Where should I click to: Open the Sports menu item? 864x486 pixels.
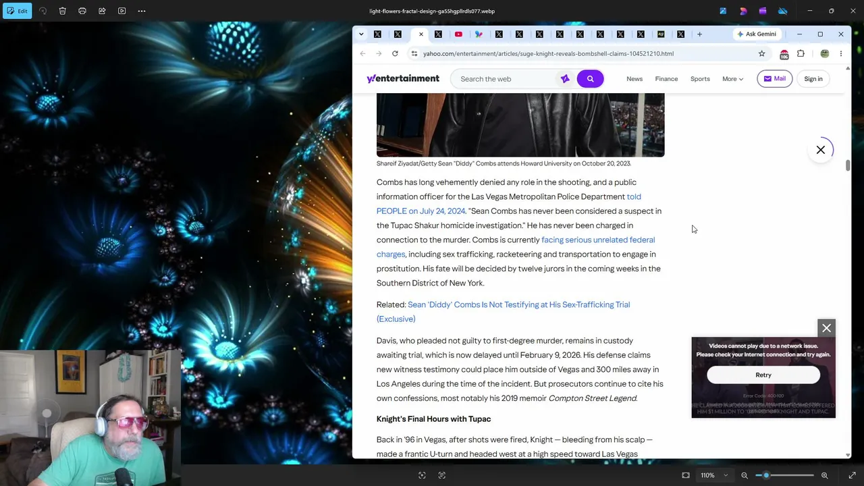(x=700, y=79)
